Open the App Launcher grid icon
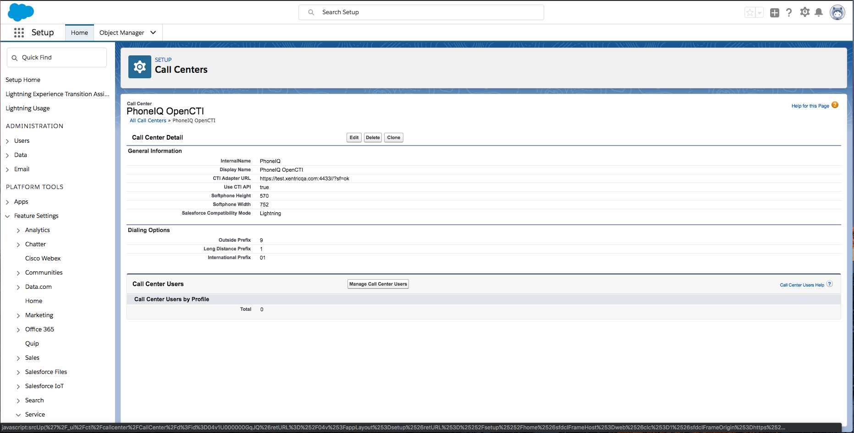 [x=19, y=32]
